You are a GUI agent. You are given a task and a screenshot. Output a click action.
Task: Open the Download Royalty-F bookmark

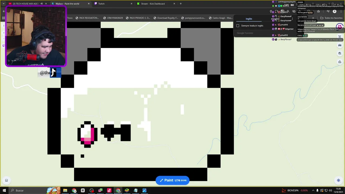click(x=166, y=18)
